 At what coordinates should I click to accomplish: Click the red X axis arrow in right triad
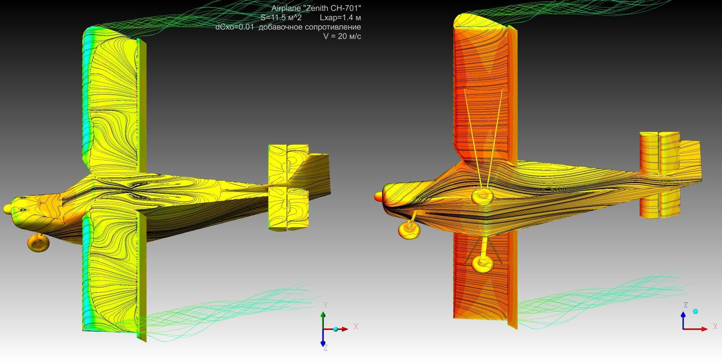pyautogui.click(x=703, y=329)
